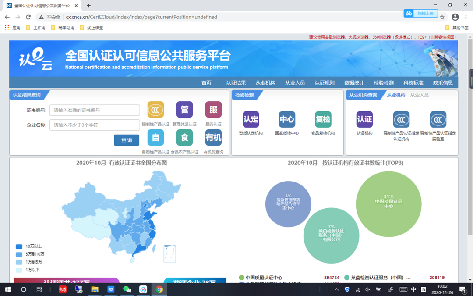Image resolution: width=473 pixels, height=296 pixels.
Task: Open the 食品复检机构 icon
Action: (x=323, y=119)
